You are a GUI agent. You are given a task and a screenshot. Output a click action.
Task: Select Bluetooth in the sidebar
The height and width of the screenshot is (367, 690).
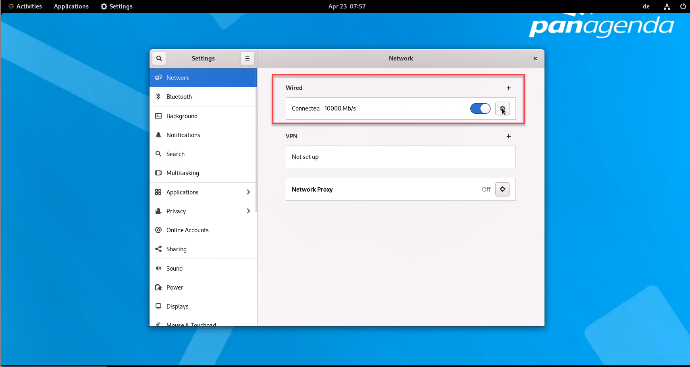coord(179,97)
